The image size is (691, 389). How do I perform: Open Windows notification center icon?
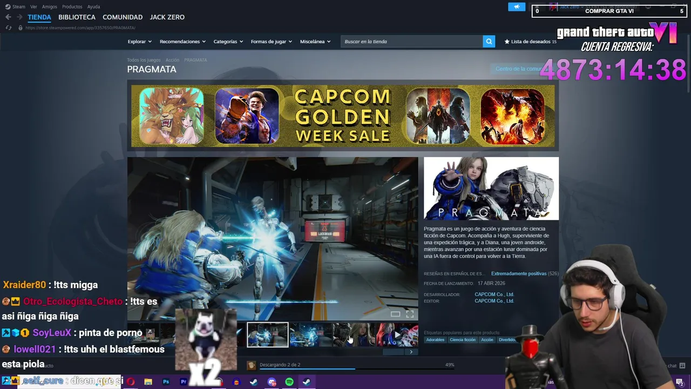pos(680,383)
